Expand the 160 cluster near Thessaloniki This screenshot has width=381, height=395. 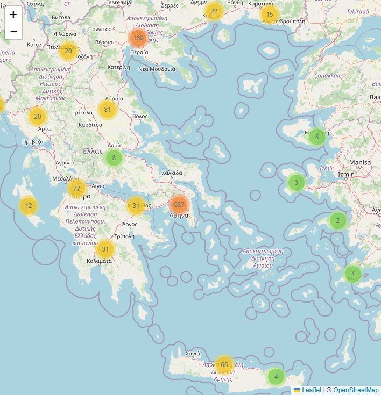[x=138, y=38]
